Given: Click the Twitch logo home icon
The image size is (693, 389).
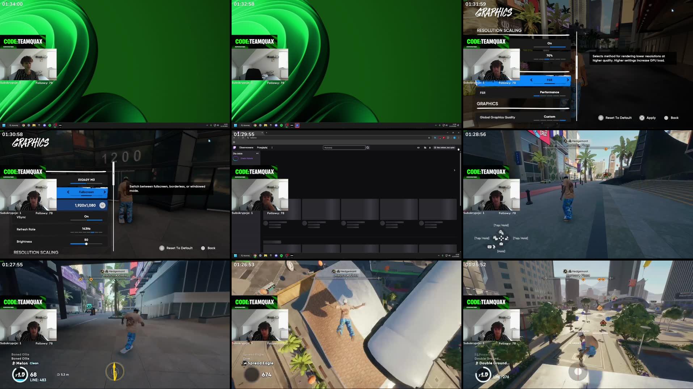Looking at the screenshot, I should [234, 148].
